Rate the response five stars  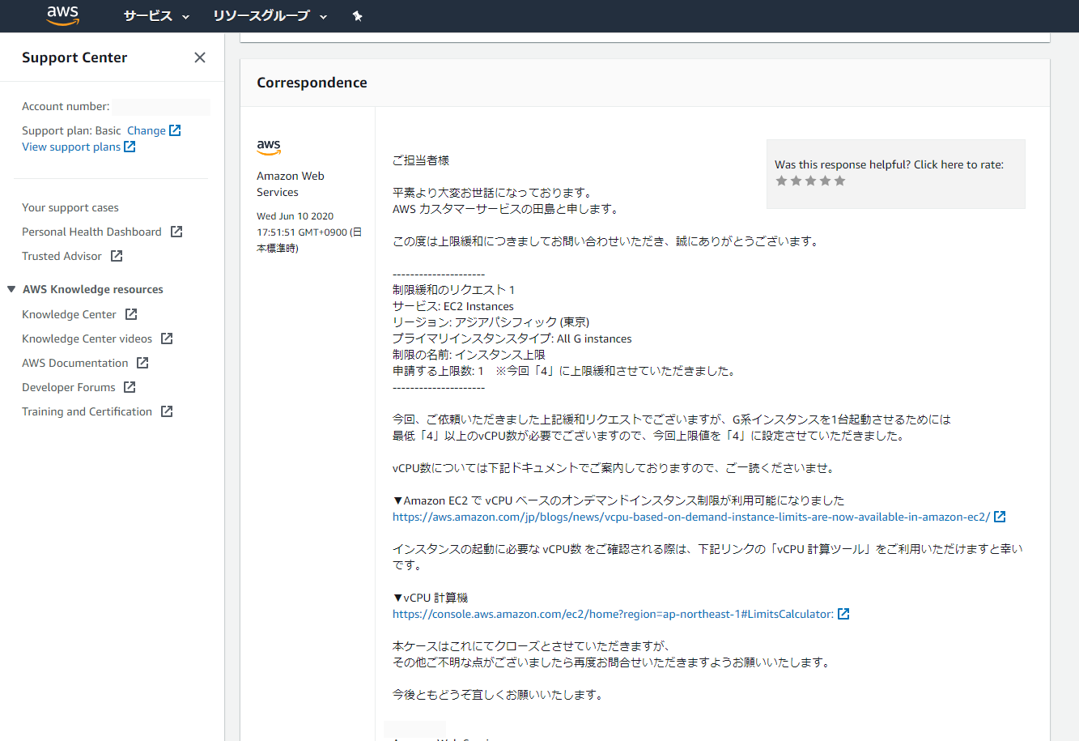839,181
